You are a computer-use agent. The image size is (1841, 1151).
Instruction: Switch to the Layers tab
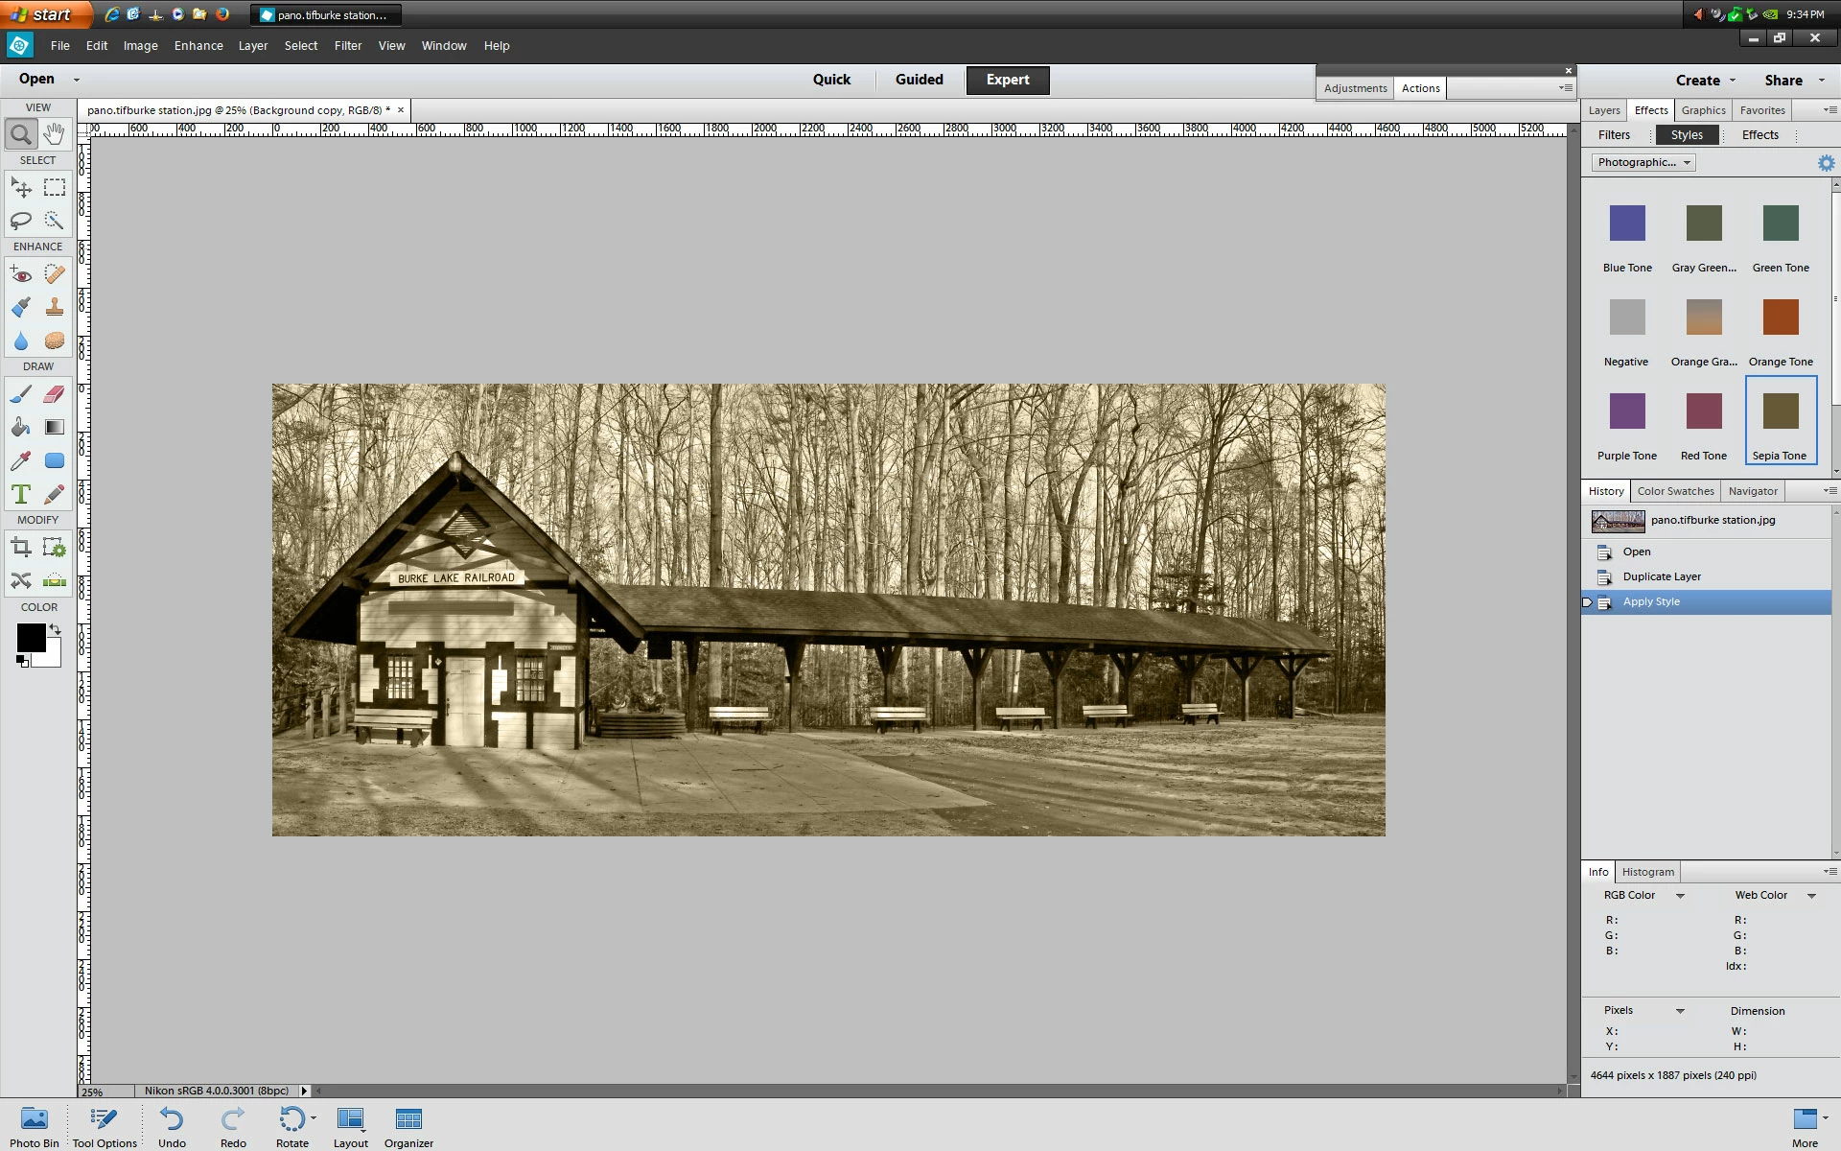(x=1603, y=110)
